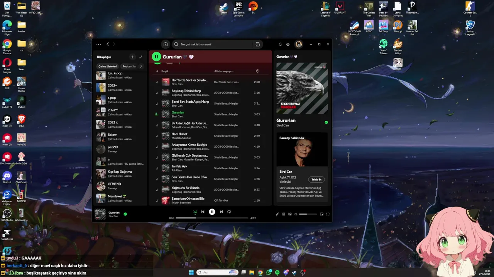Click the Ne çalmak istiyorsun search field

[217, 44]
